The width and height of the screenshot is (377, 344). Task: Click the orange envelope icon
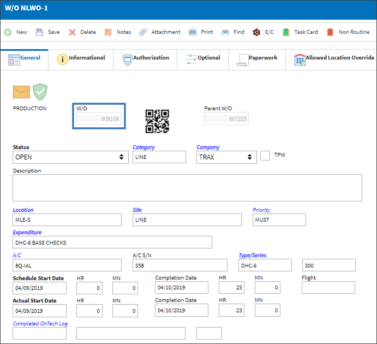[21, 92]
